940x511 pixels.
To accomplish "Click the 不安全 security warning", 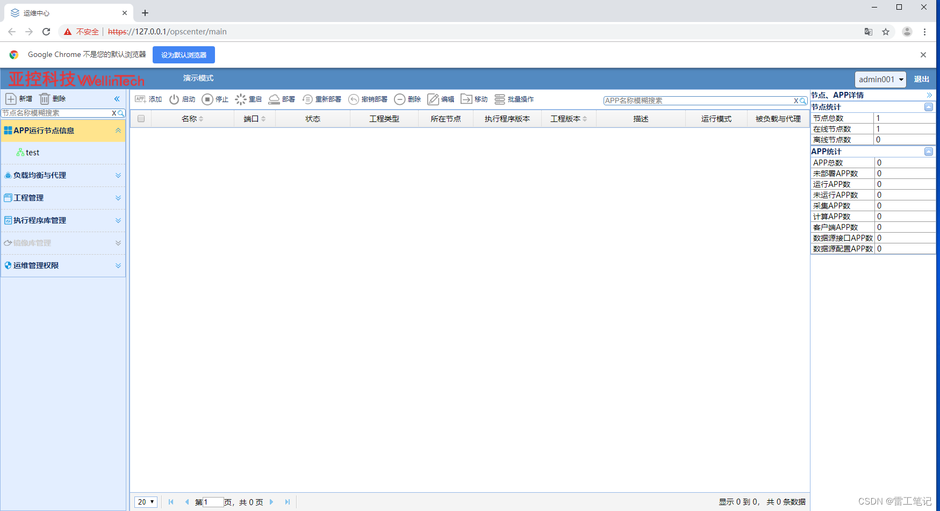I will pyautogui.click(x=81, y=32).
